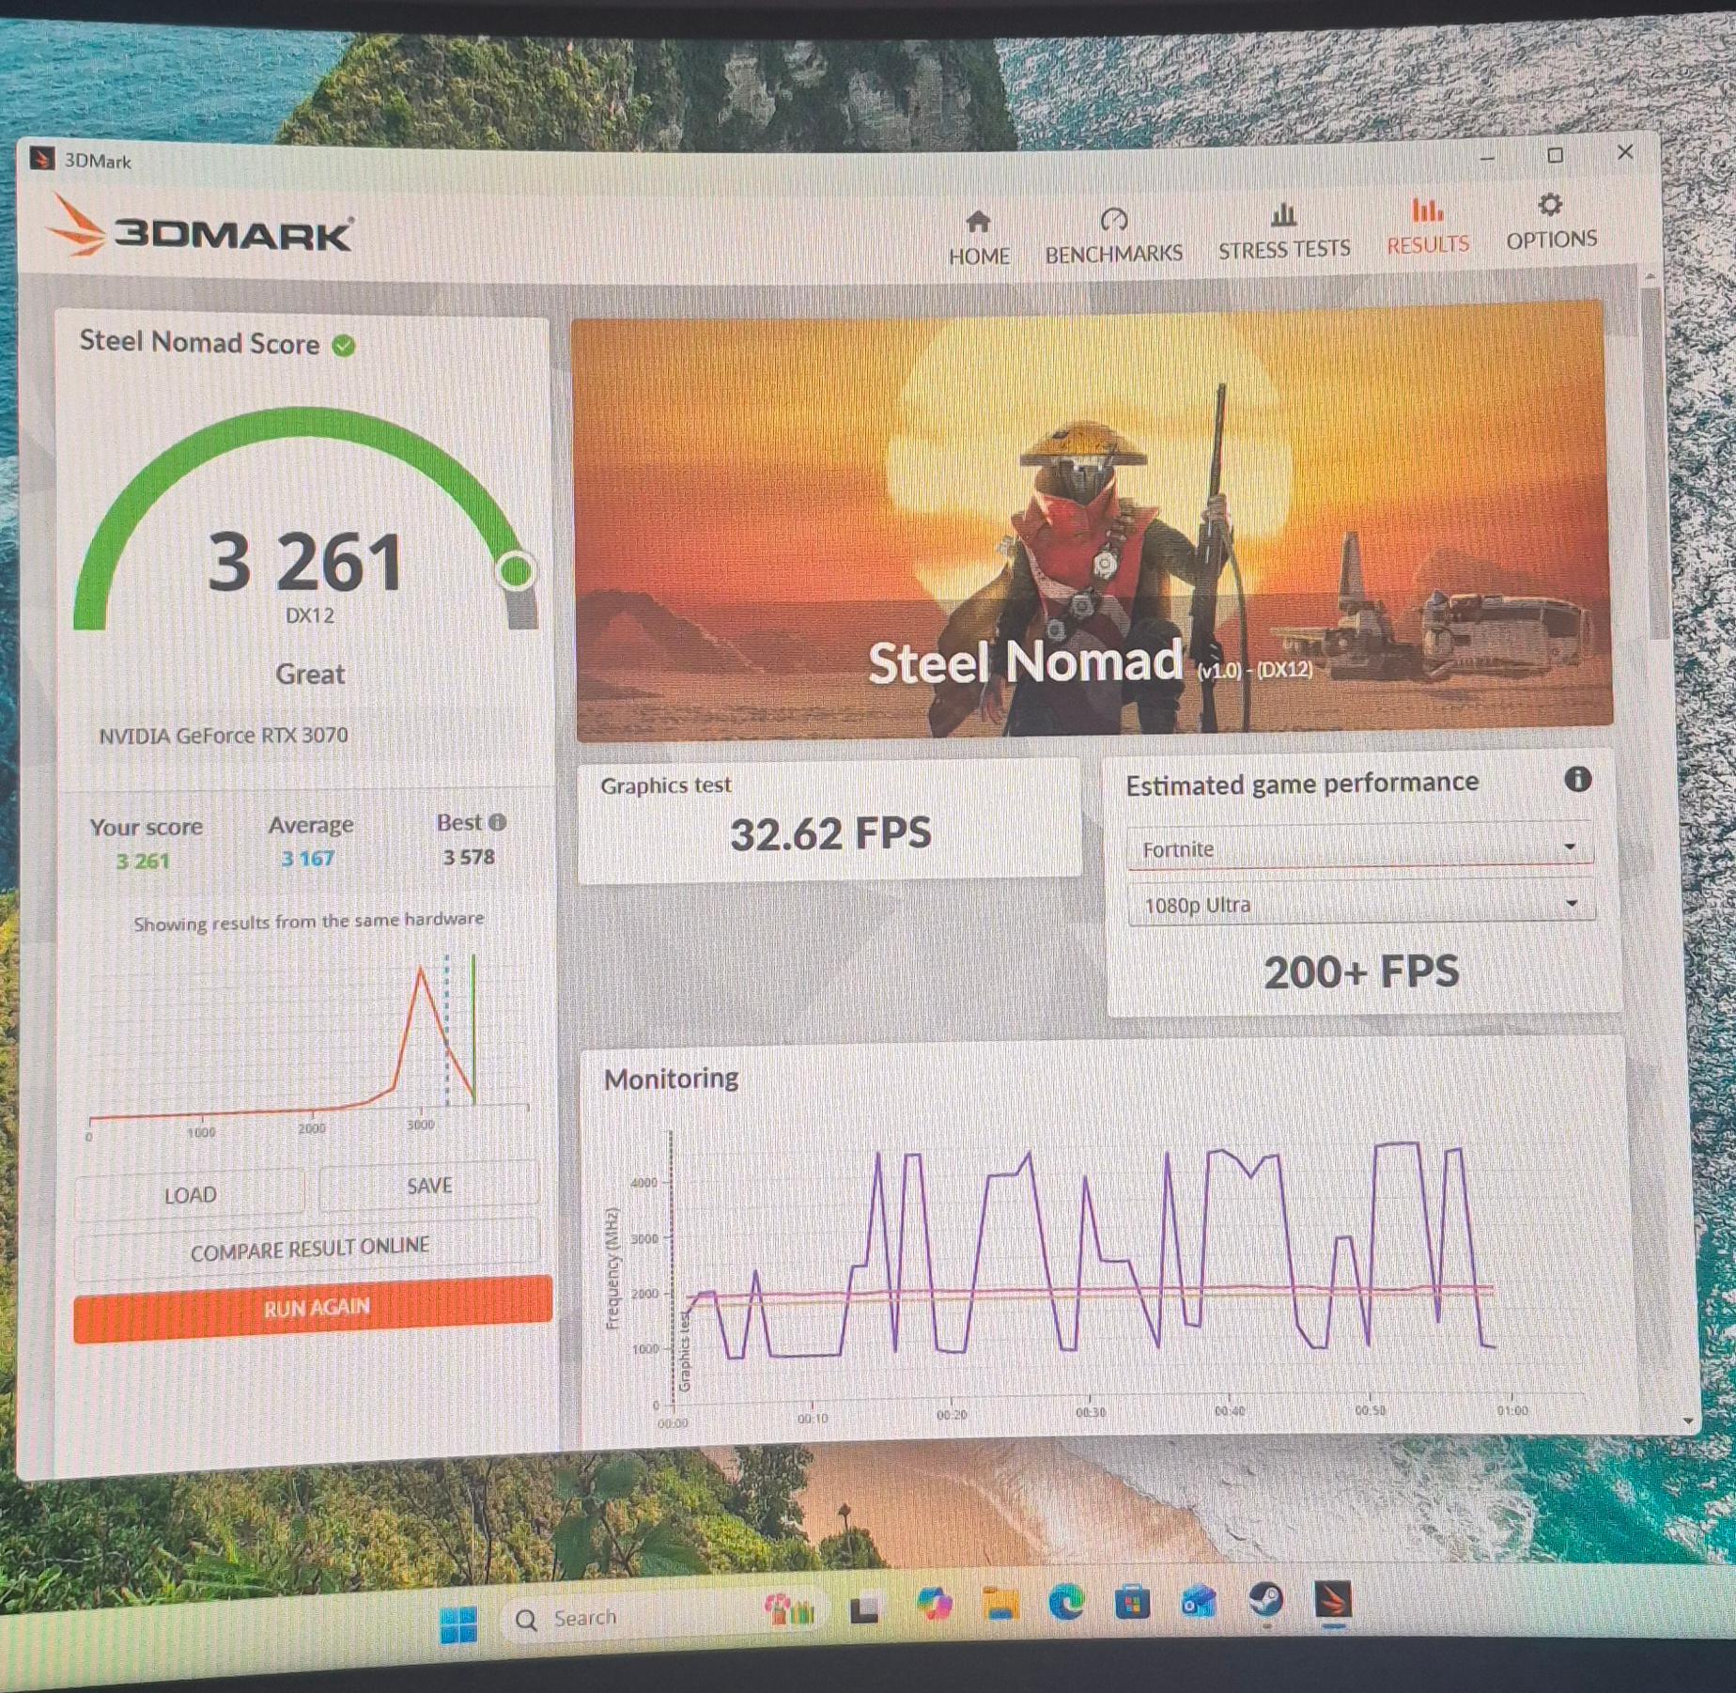Switch to the Stress Tests section
The image size is (1736, 1693).
(1283, 231)
